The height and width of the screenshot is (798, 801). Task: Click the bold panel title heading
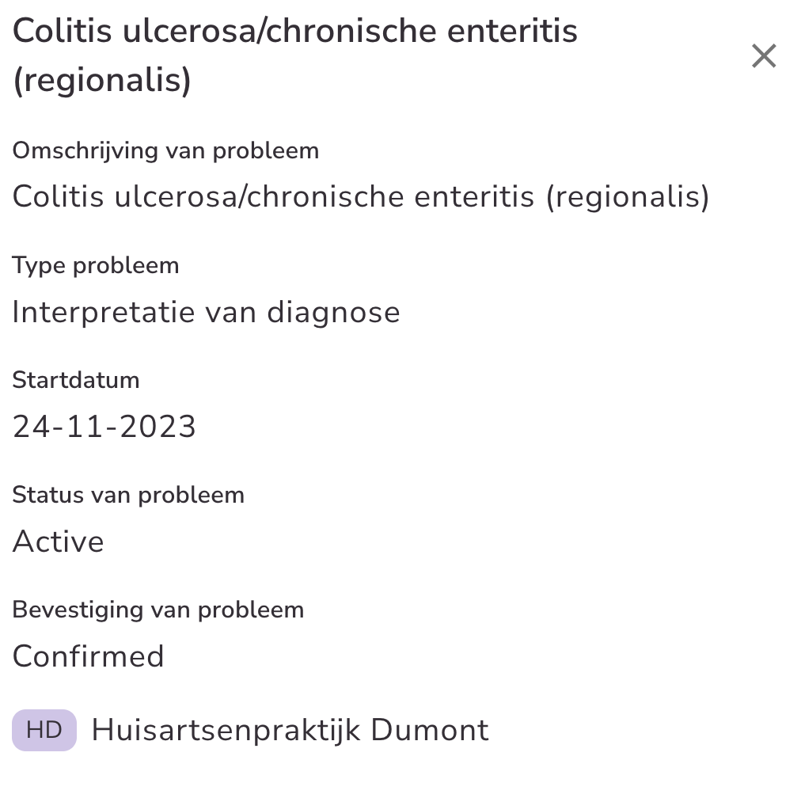click(295, 55)
